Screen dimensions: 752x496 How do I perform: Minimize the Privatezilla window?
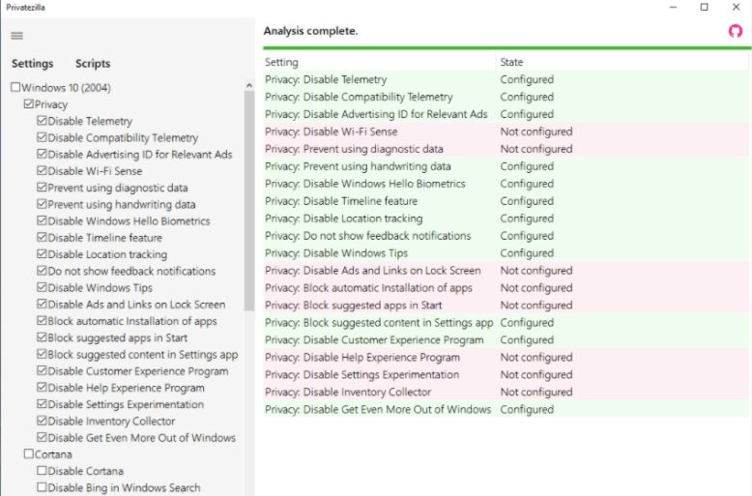coord(674,7)
